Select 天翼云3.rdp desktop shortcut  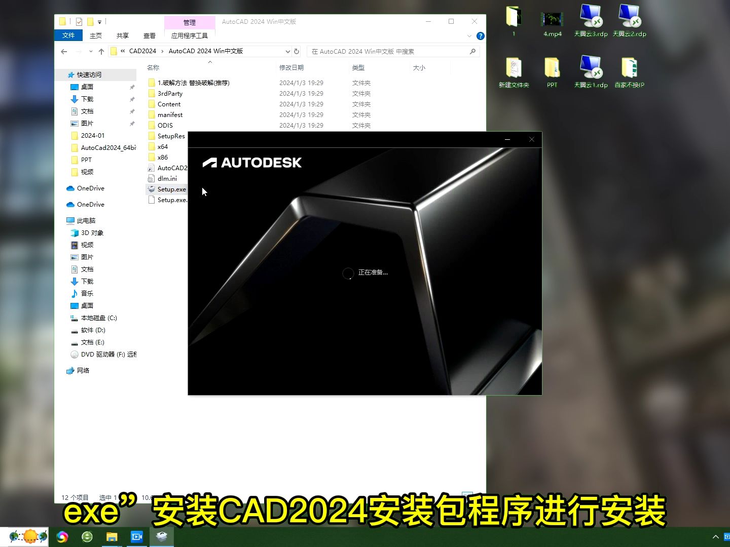[x=591, y=22]
